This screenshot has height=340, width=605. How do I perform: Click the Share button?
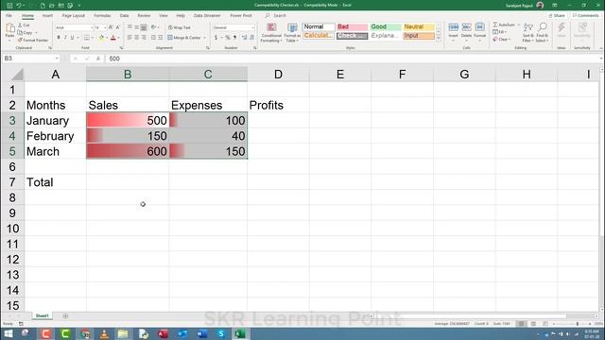tap(557, 15)
